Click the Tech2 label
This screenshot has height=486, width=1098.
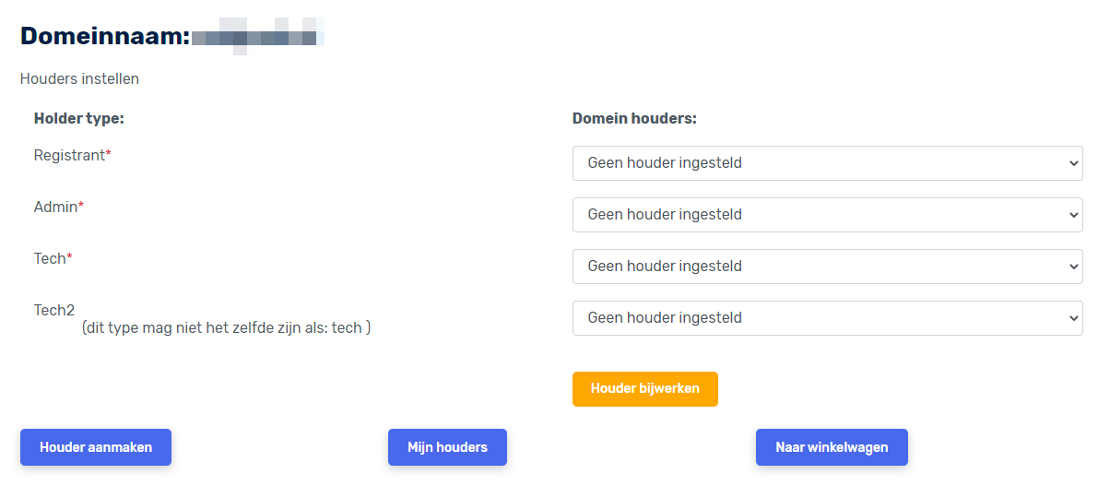pos(53,311)
